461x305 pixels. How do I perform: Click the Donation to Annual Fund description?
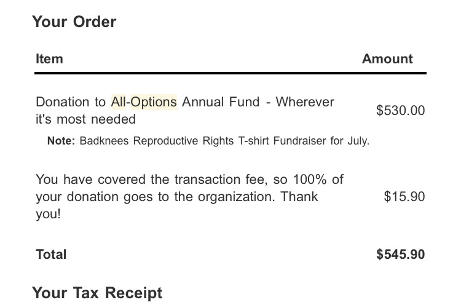185,111
